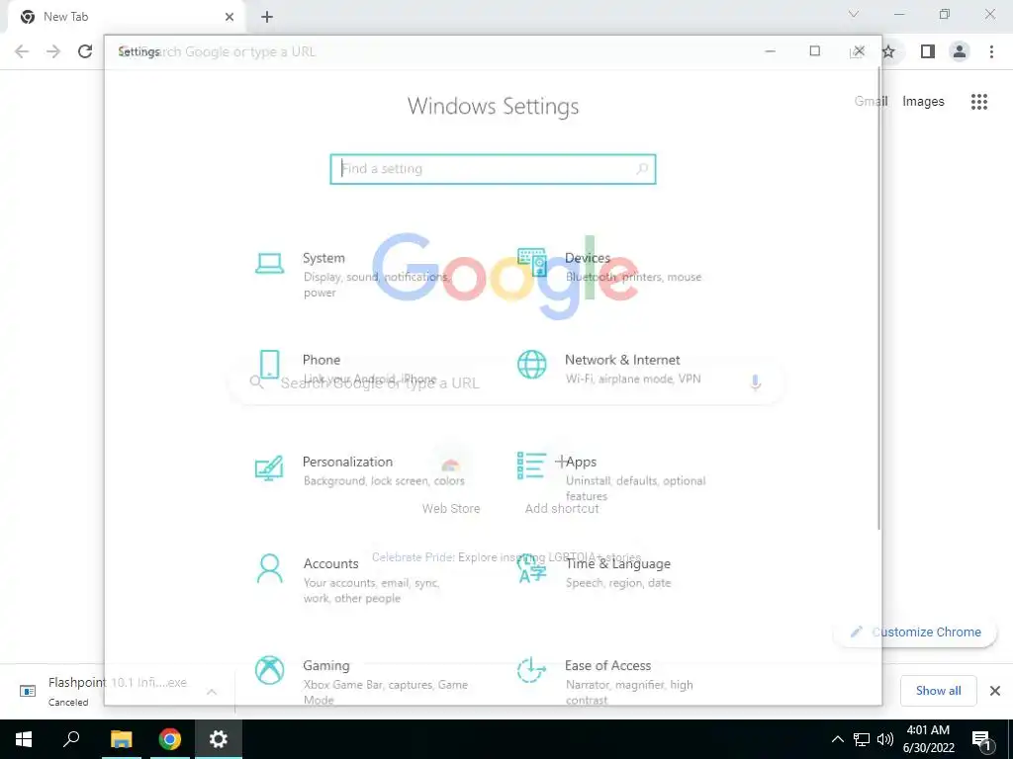Viewport: 1013px width, 759px height.
Task: Click the search magnifier in Find a setting
Action: tap(641, 169)
